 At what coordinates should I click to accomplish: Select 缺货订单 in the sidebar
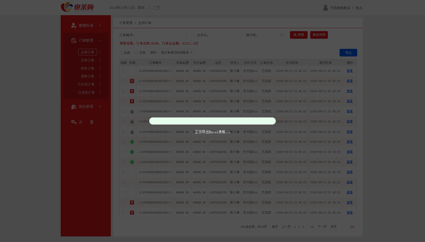(x=88, y=68)
